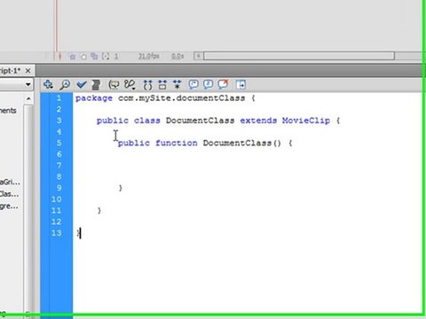Screen dimensions: 426x319
Task: Collapse between braces icon
Action: point(147,85)
